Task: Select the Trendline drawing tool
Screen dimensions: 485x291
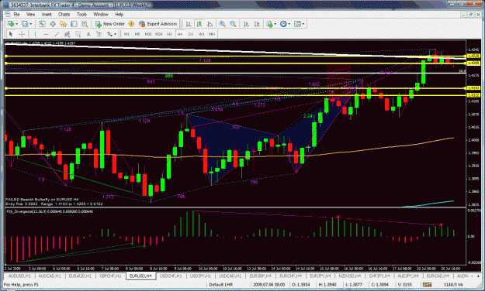Action: click(57, 34)
